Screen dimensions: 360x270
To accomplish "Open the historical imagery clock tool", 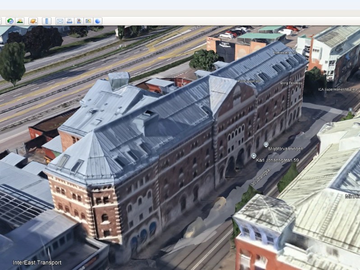I will 10,21.
